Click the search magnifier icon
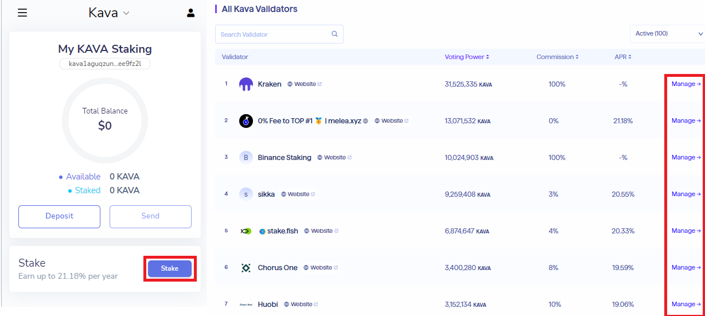 (335, 34)
